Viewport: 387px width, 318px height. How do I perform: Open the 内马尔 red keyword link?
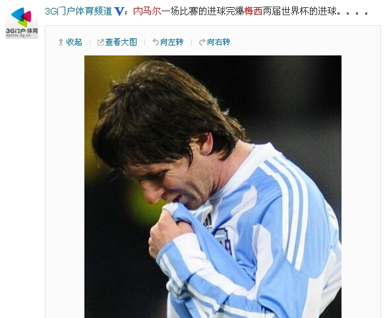point(147,11)
